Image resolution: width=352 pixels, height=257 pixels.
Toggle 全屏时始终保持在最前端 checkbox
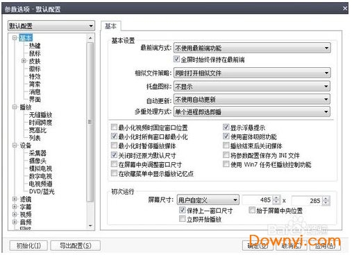click(176, 59)
